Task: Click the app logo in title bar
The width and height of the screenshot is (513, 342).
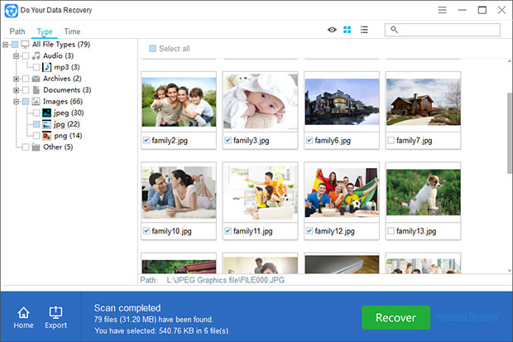Action: [x=12, y=10]
